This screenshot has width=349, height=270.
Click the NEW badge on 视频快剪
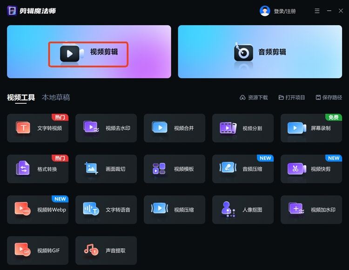334,158
